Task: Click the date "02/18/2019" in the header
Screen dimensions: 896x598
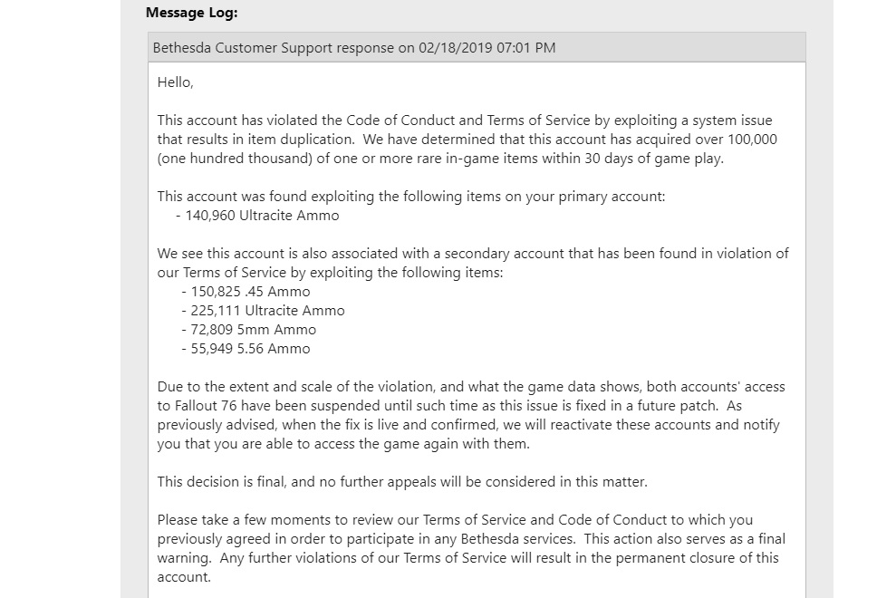Action: pyautogui.click(x=453, y=47)
